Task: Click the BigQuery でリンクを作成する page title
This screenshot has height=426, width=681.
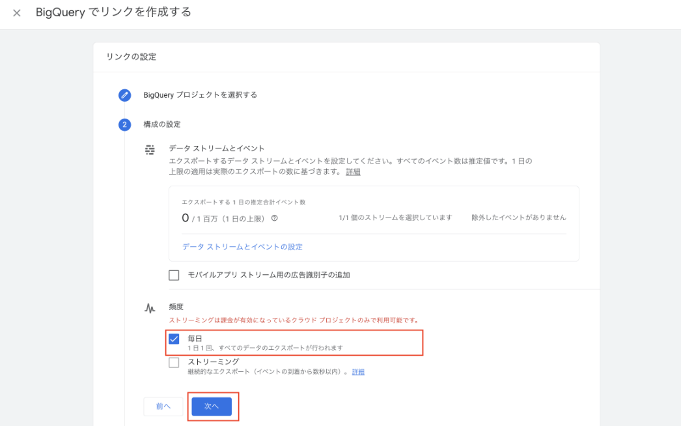Action: pos(113,12)
